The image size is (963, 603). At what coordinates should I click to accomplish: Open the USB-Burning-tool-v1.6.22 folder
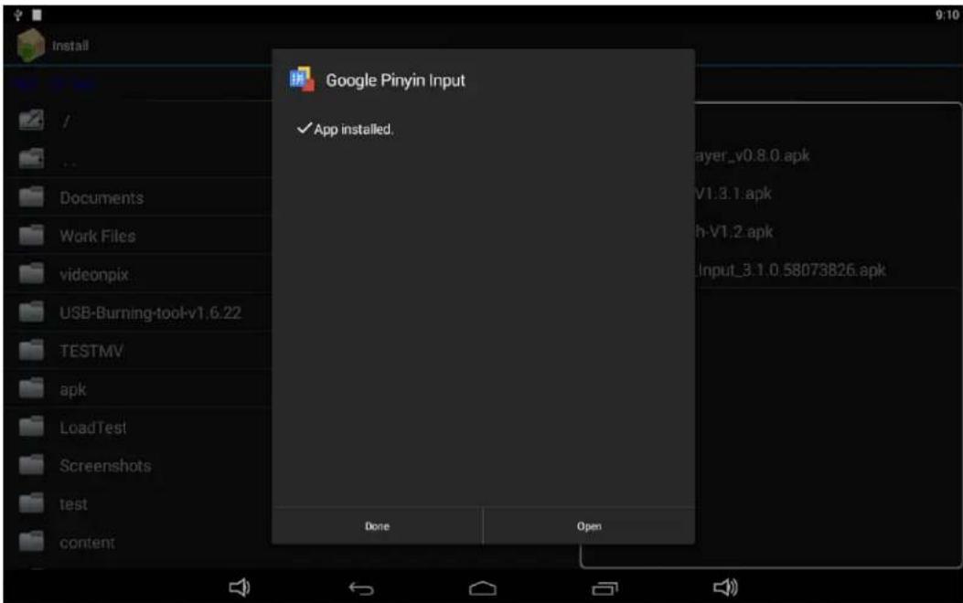[138, 312]
